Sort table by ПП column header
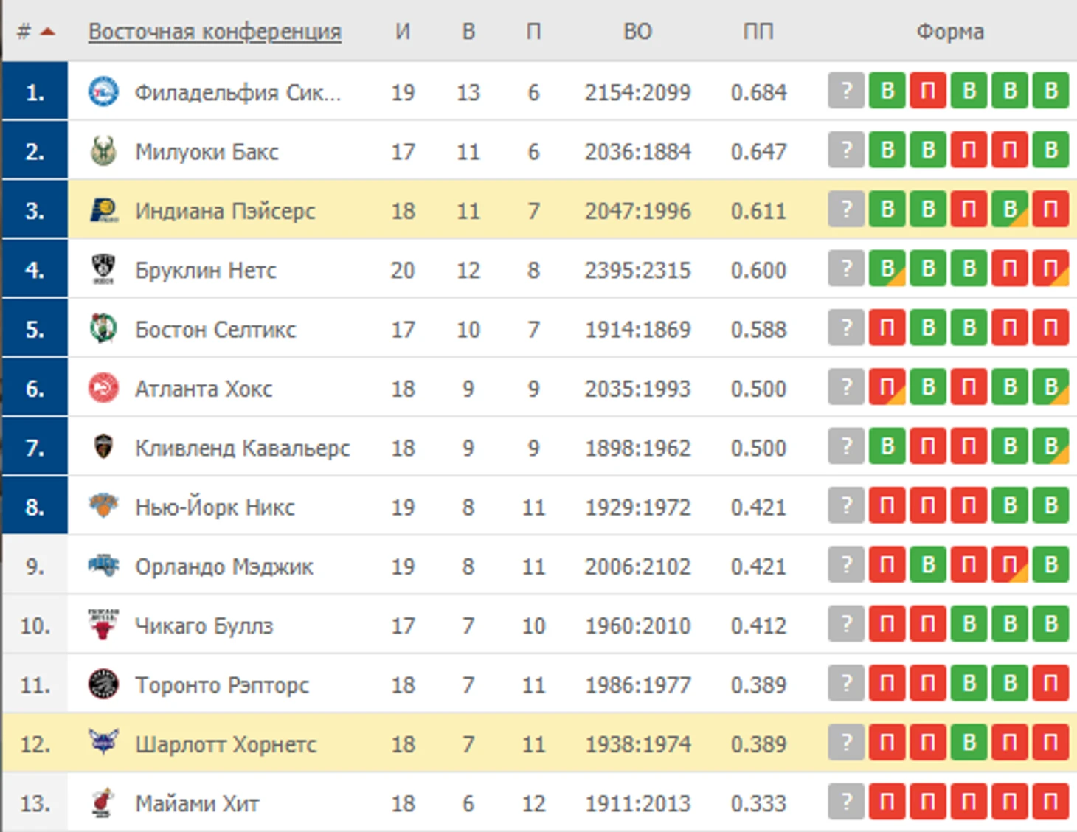1077x832 pixels. click(x=758, y=32)
